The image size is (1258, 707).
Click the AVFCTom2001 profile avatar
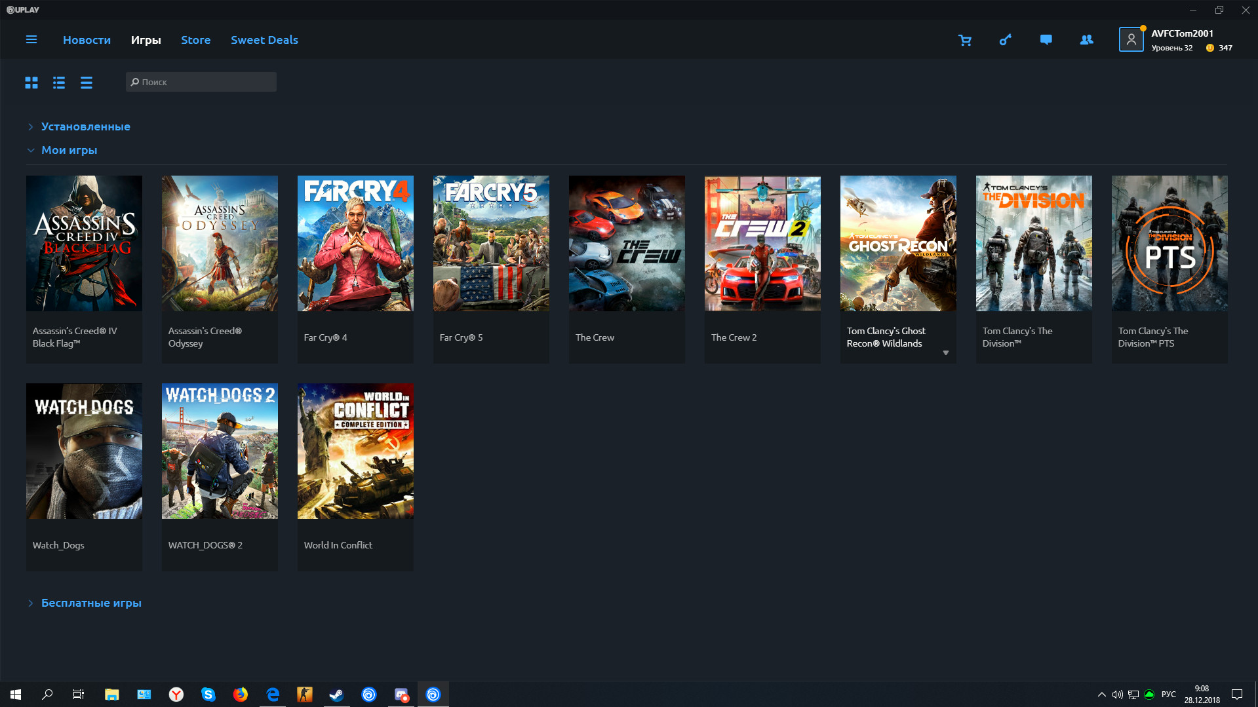click(x=1131, y=40)
